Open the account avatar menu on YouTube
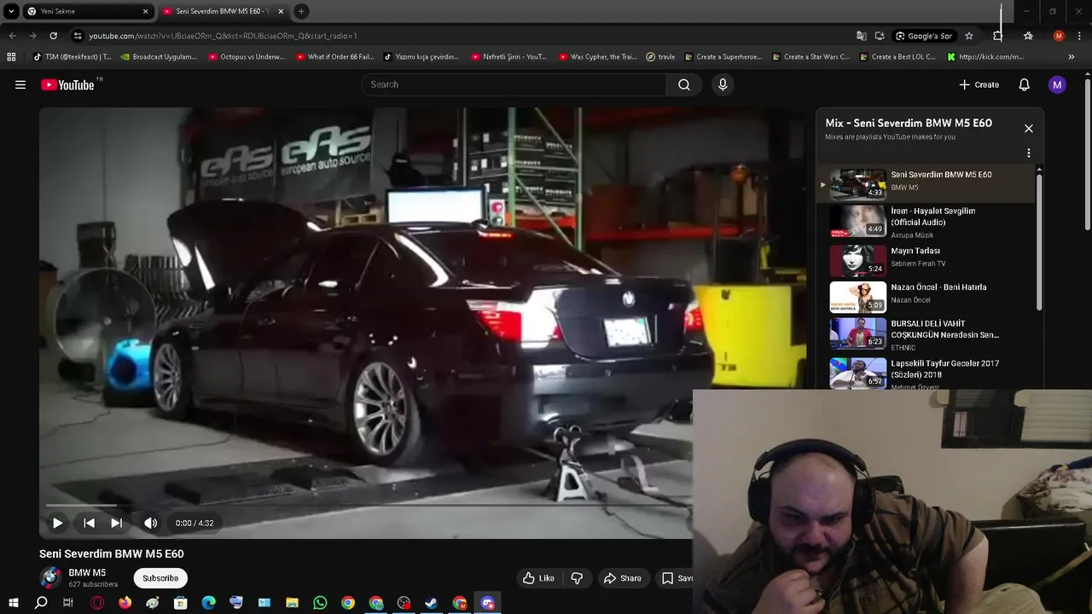 [1057, 84]
